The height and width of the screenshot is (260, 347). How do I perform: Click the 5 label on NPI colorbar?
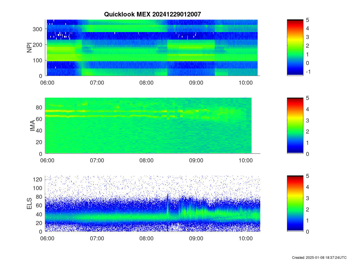(308, 20)
